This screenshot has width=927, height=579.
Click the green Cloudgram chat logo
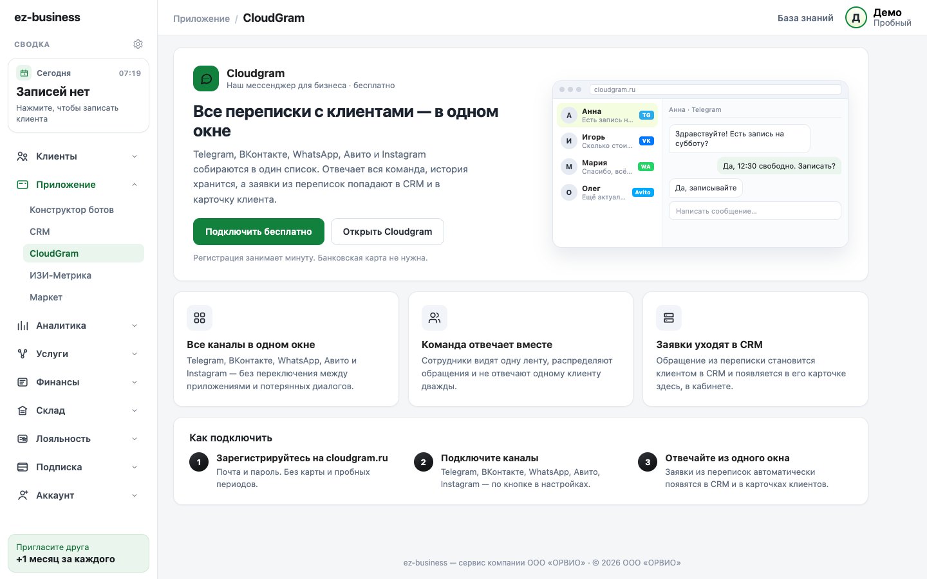tap(206, 78)
